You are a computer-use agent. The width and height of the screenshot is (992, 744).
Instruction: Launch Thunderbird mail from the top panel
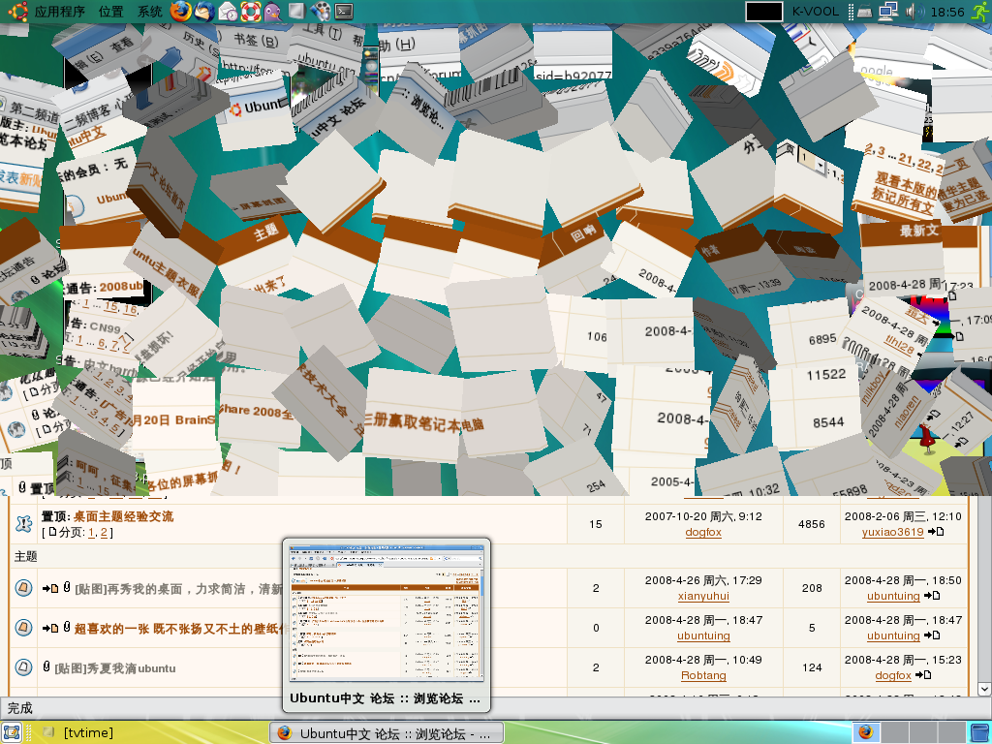coord(203,12)
